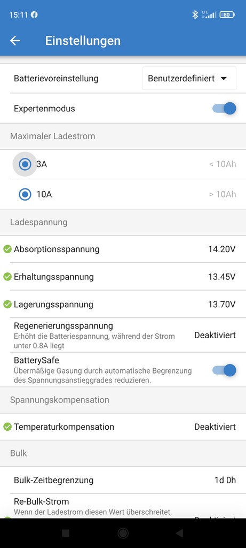Tap the back arrow in header
This screenshot has width=246, height=548.
pyautogui.click(x=15, y=41)
